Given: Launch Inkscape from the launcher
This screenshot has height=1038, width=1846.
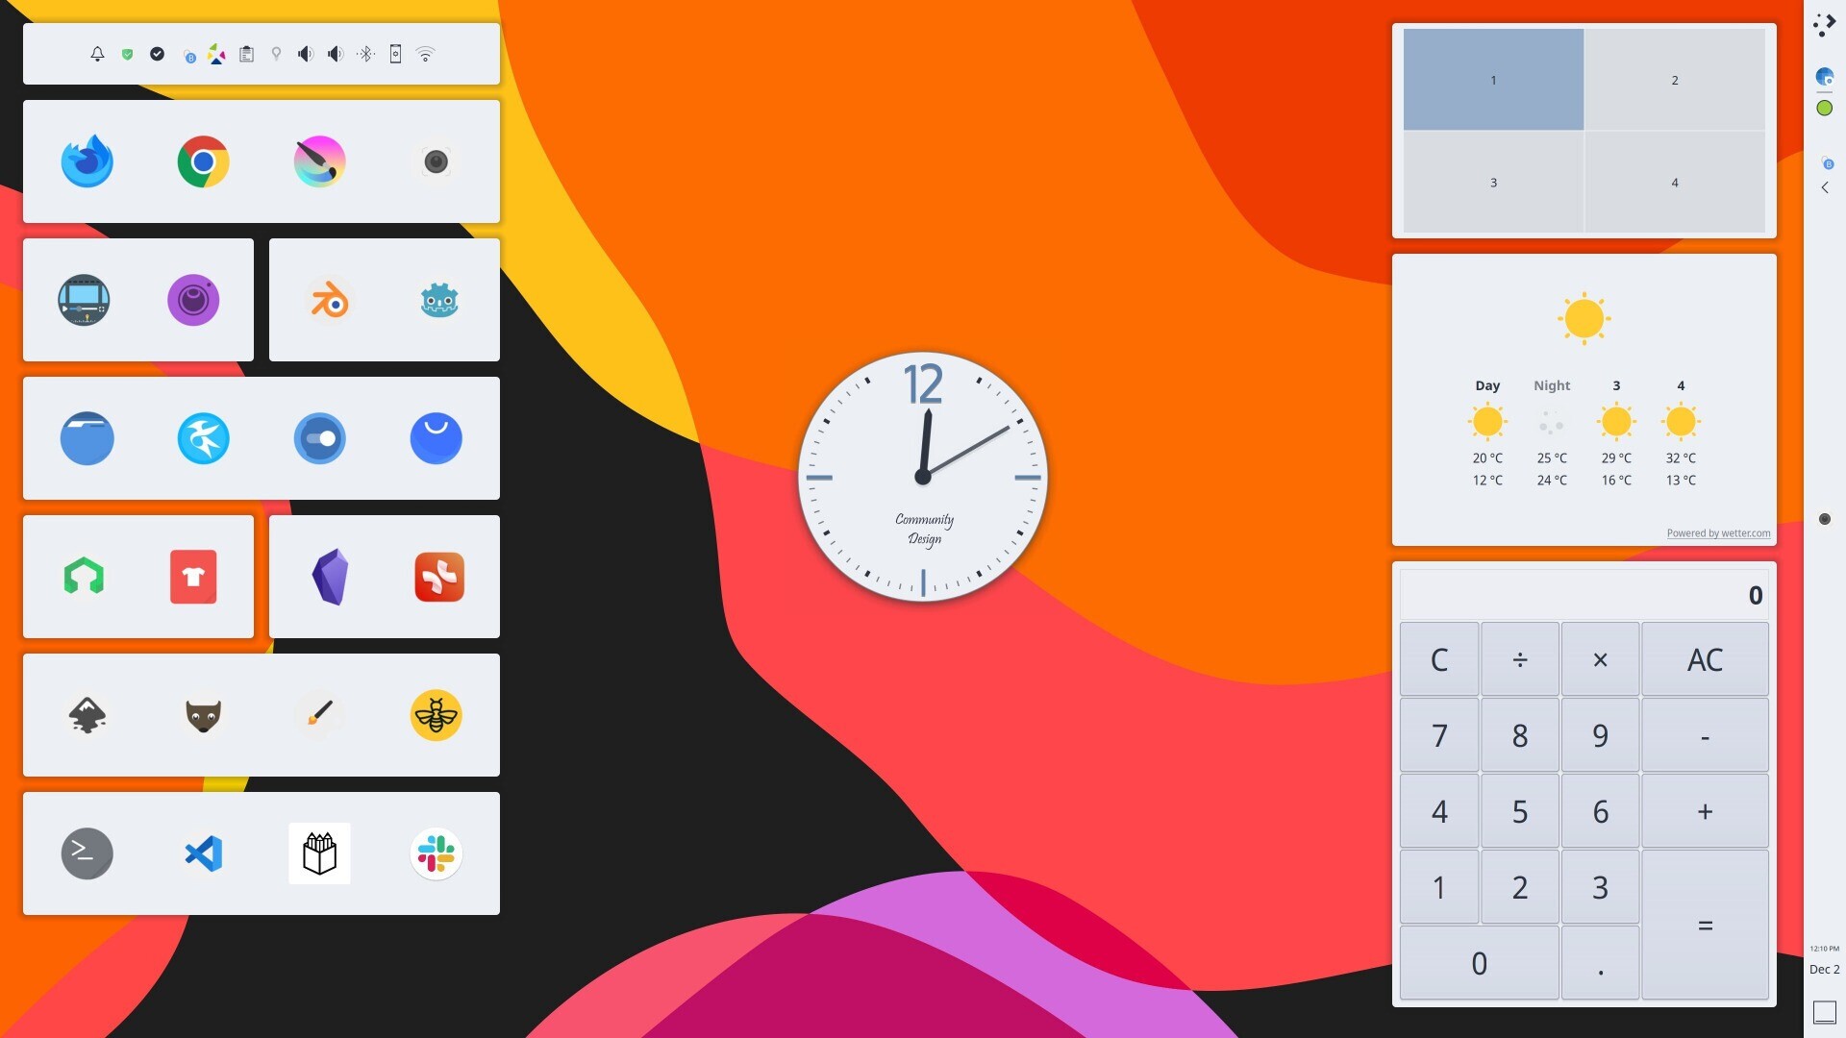Looking at the screenshot, I should [87, 715].
